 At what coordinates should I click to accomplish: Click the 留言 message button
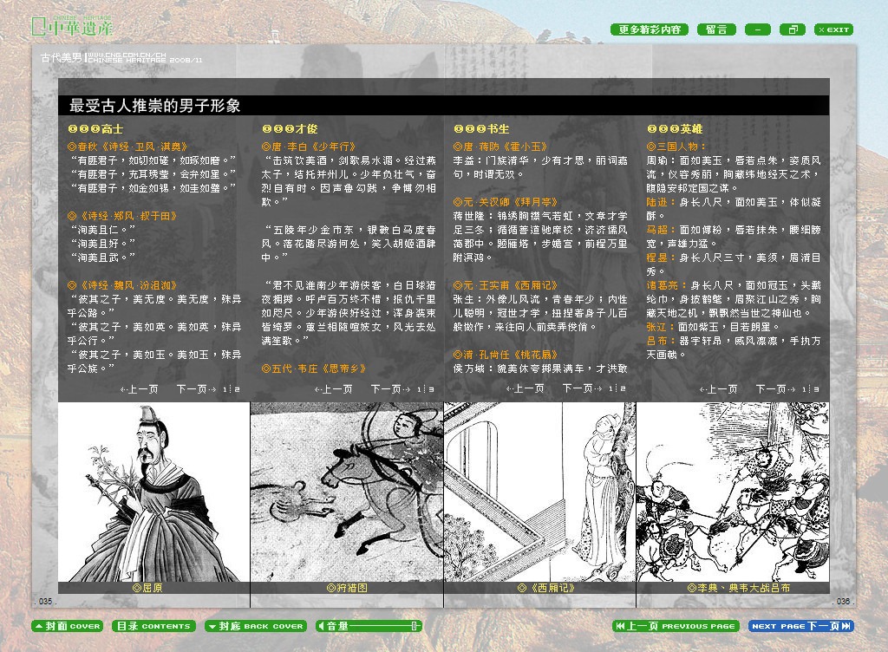point(716,29)
